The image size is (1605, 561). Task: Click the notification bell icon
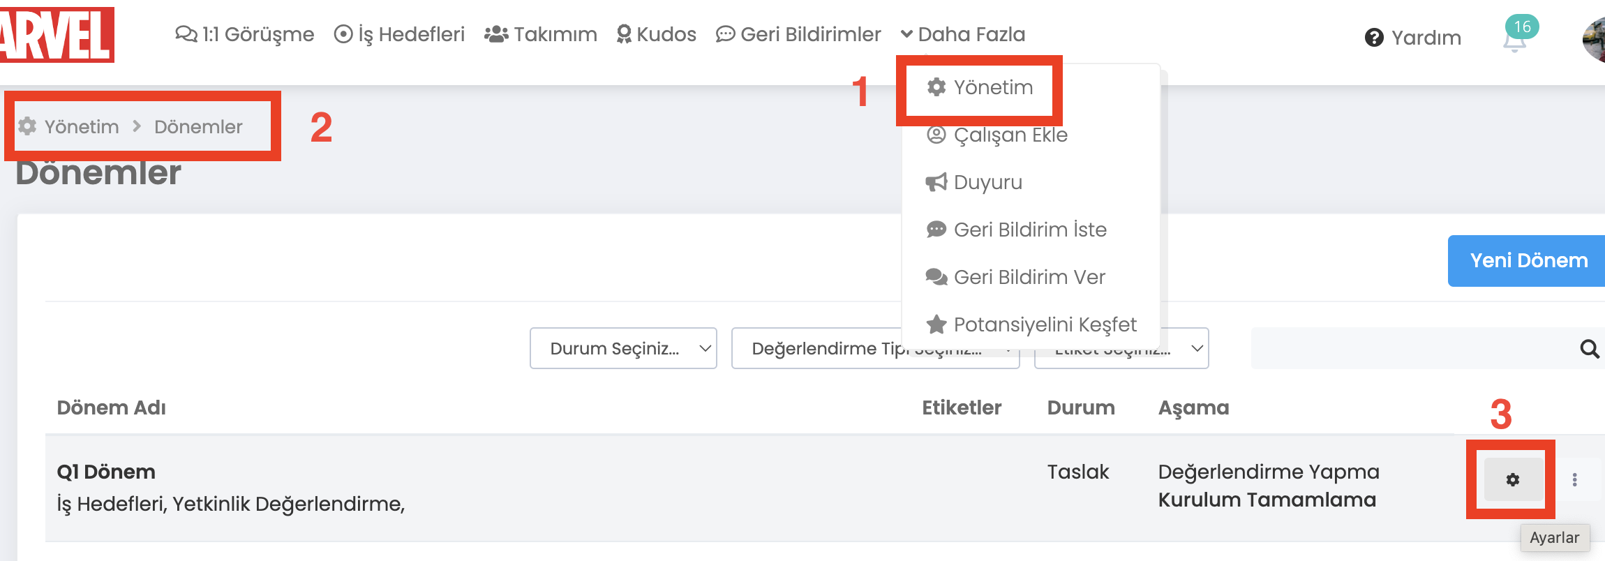pos(1514,41)
